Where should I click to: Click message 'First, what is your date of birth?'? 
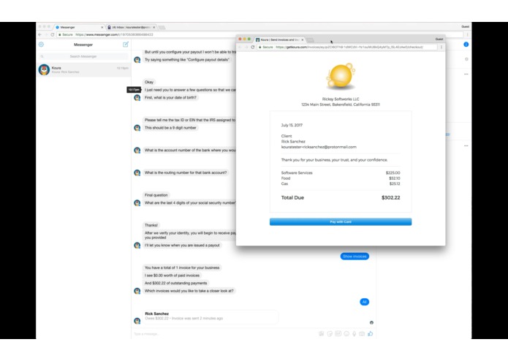[170, 97]
